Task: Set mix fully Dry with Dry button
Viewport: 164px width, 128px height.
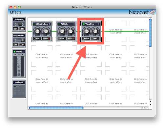Action: [16, 45]
